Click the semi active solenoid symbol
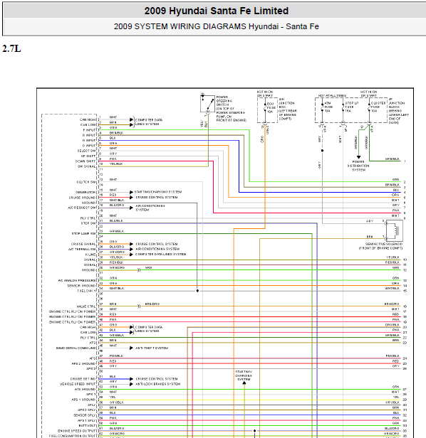This screenshot has height=438, width=426. (x=395, y=230)
